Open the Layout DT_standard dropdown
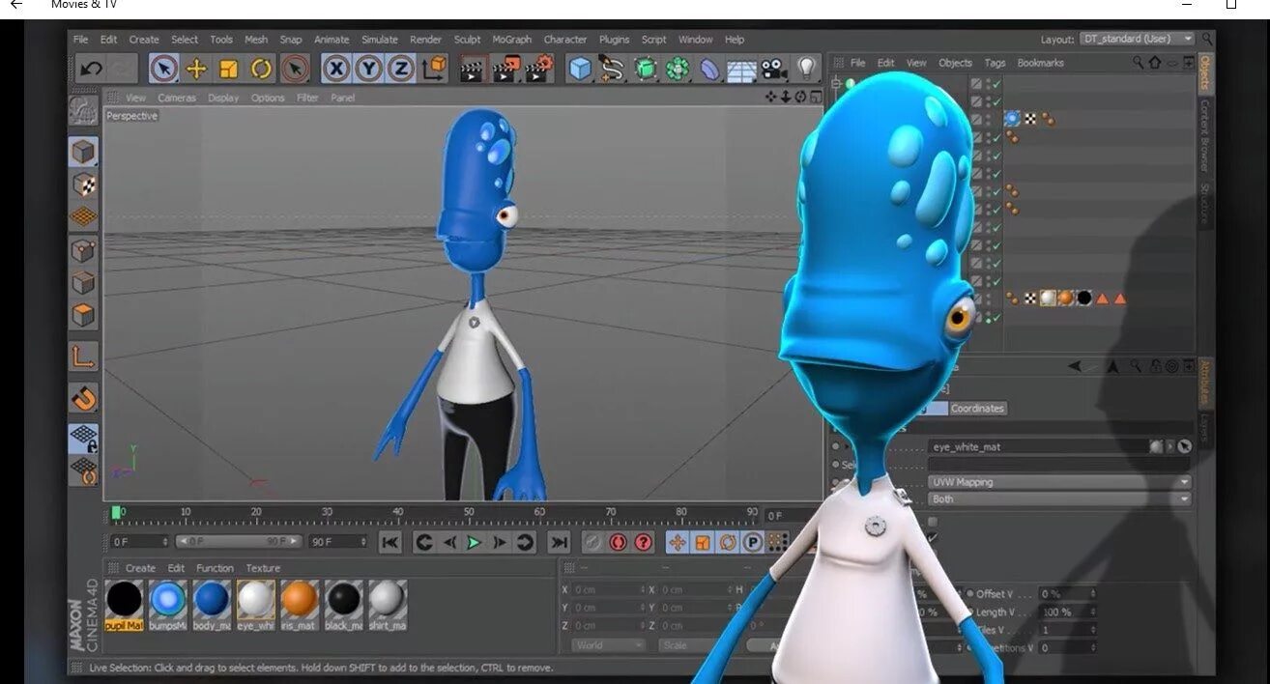This screenshot has width=1270, height=684. pyautogui.click(x=1137, y=39)
